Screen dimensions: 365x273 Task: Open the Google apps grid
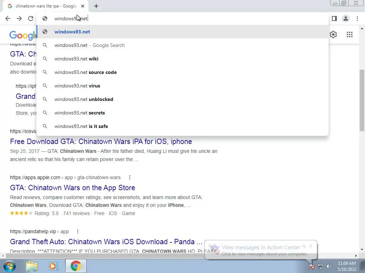click(x=349, y=34)
